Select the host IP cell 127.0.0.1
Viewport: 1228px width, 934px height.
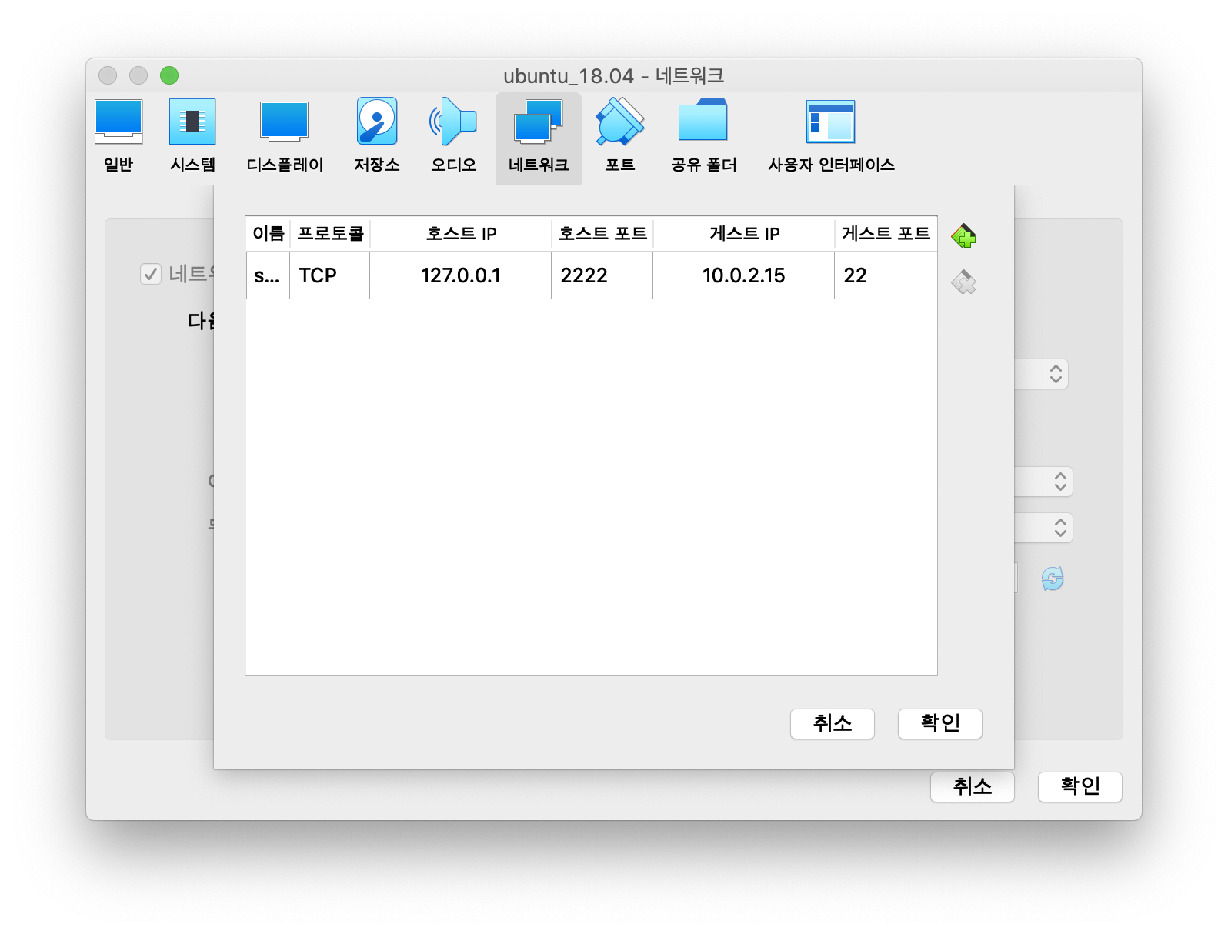[x=461, y=275]
